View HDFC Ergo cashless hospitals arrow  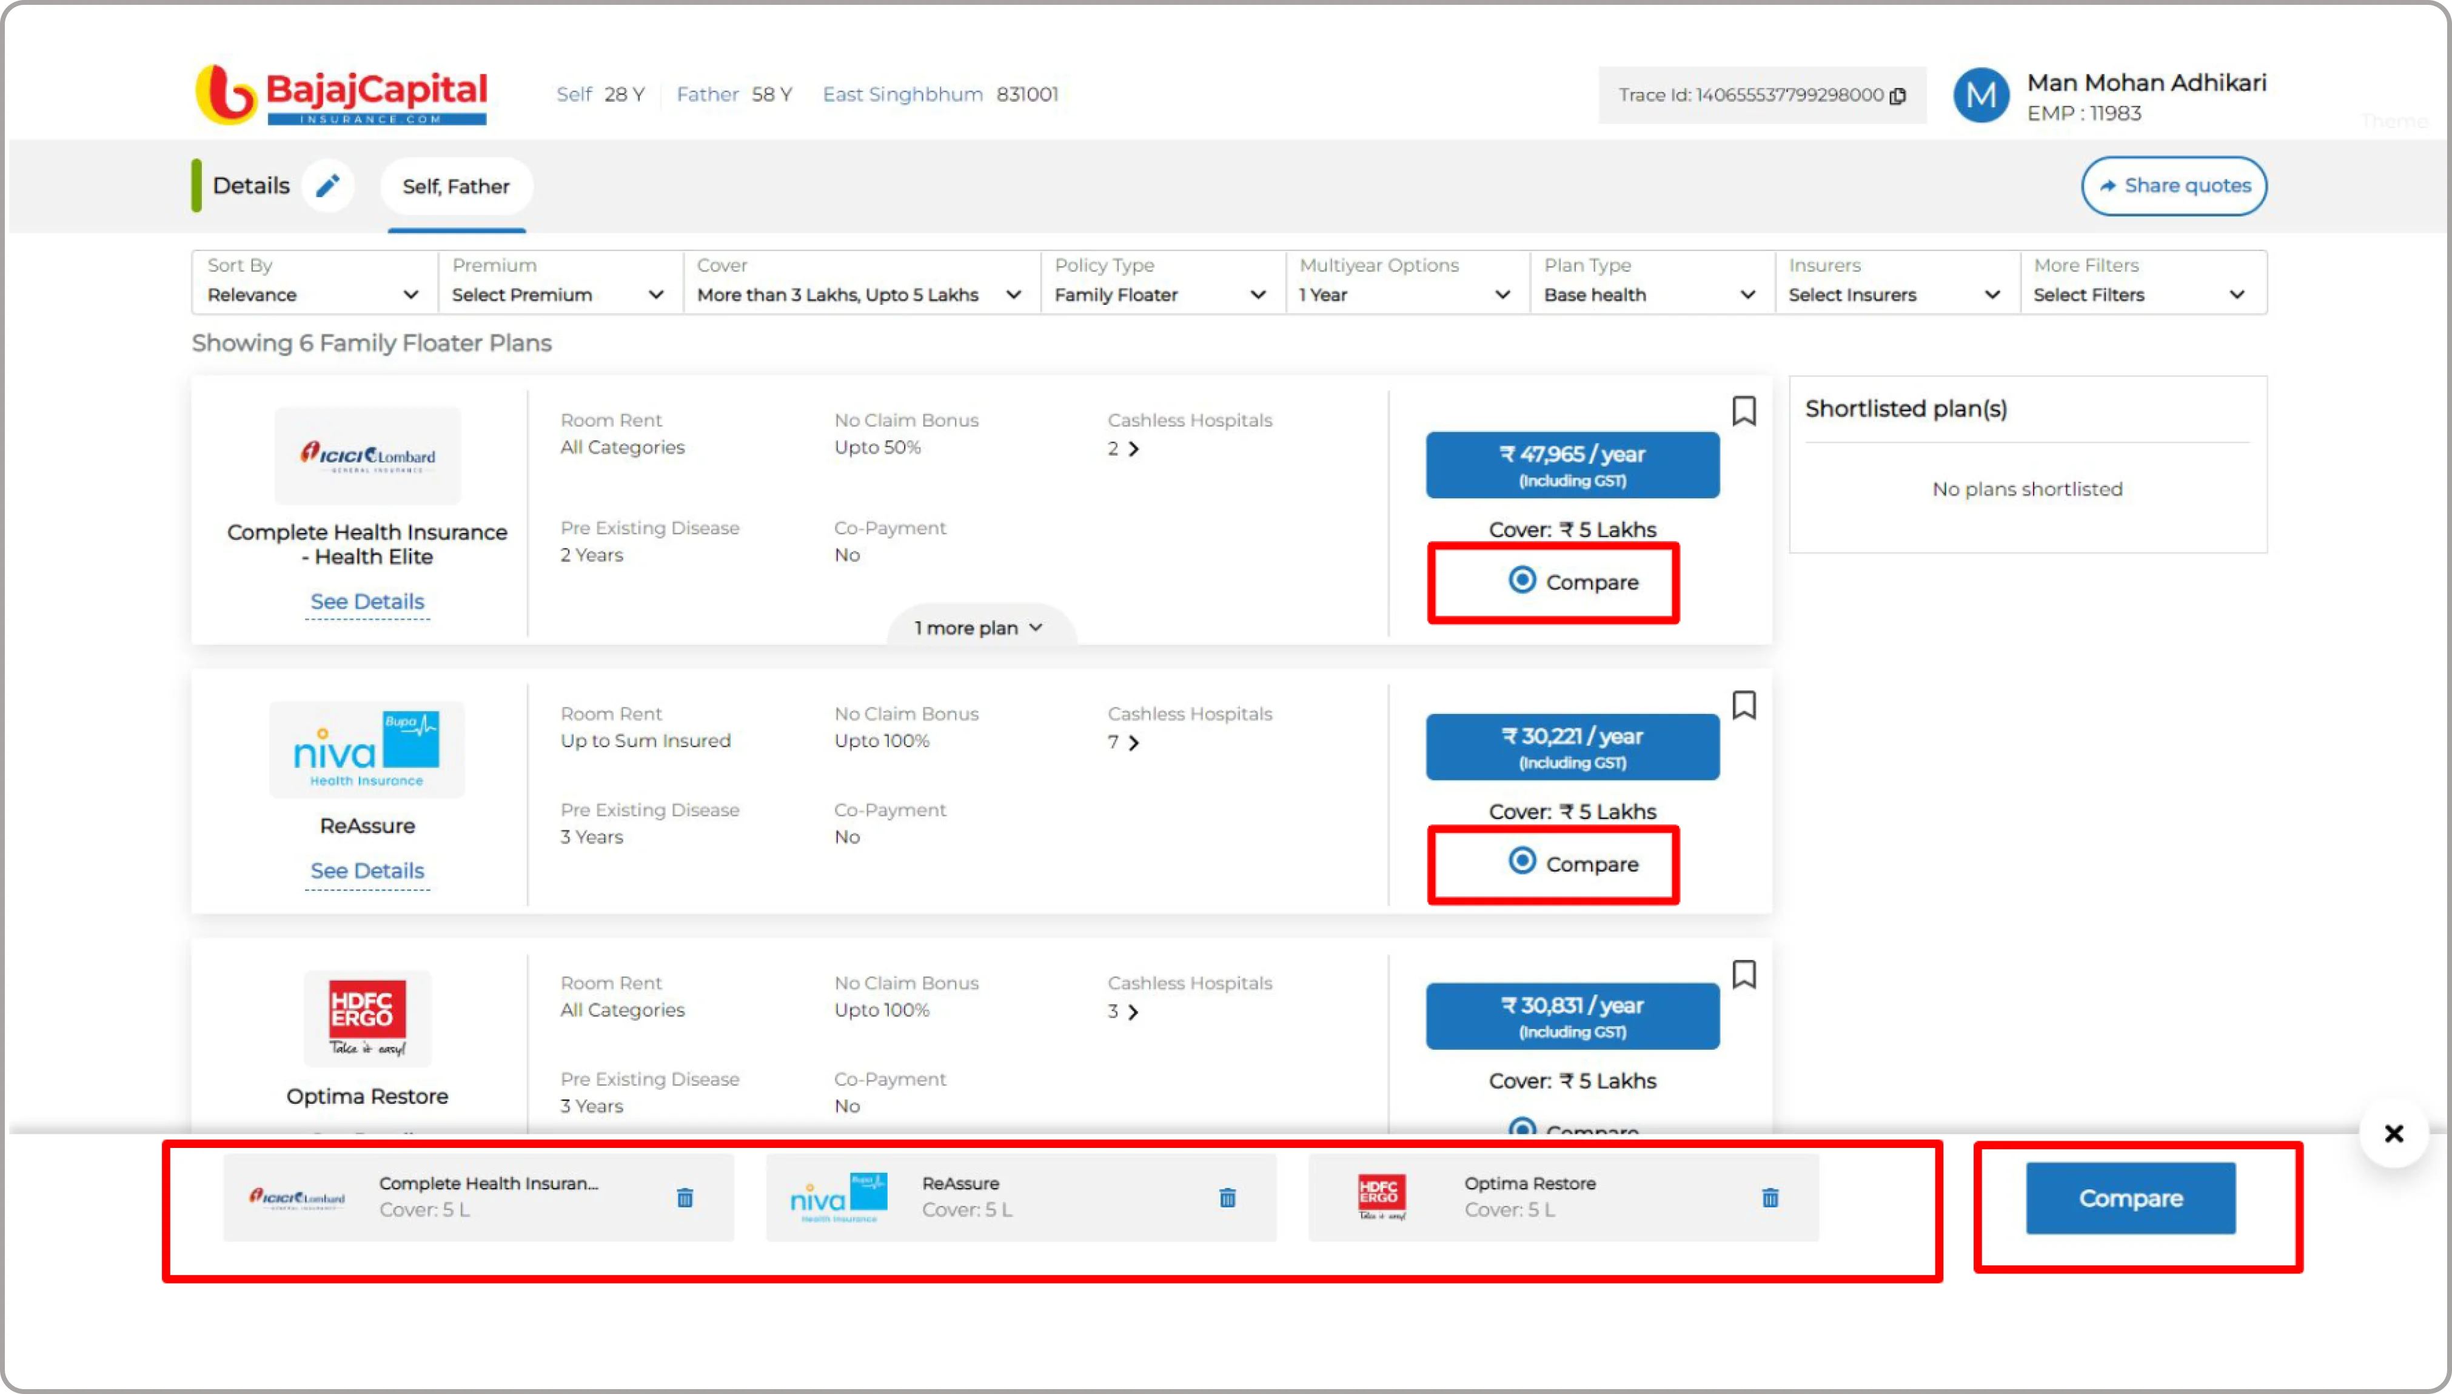click(1134, 1012)
